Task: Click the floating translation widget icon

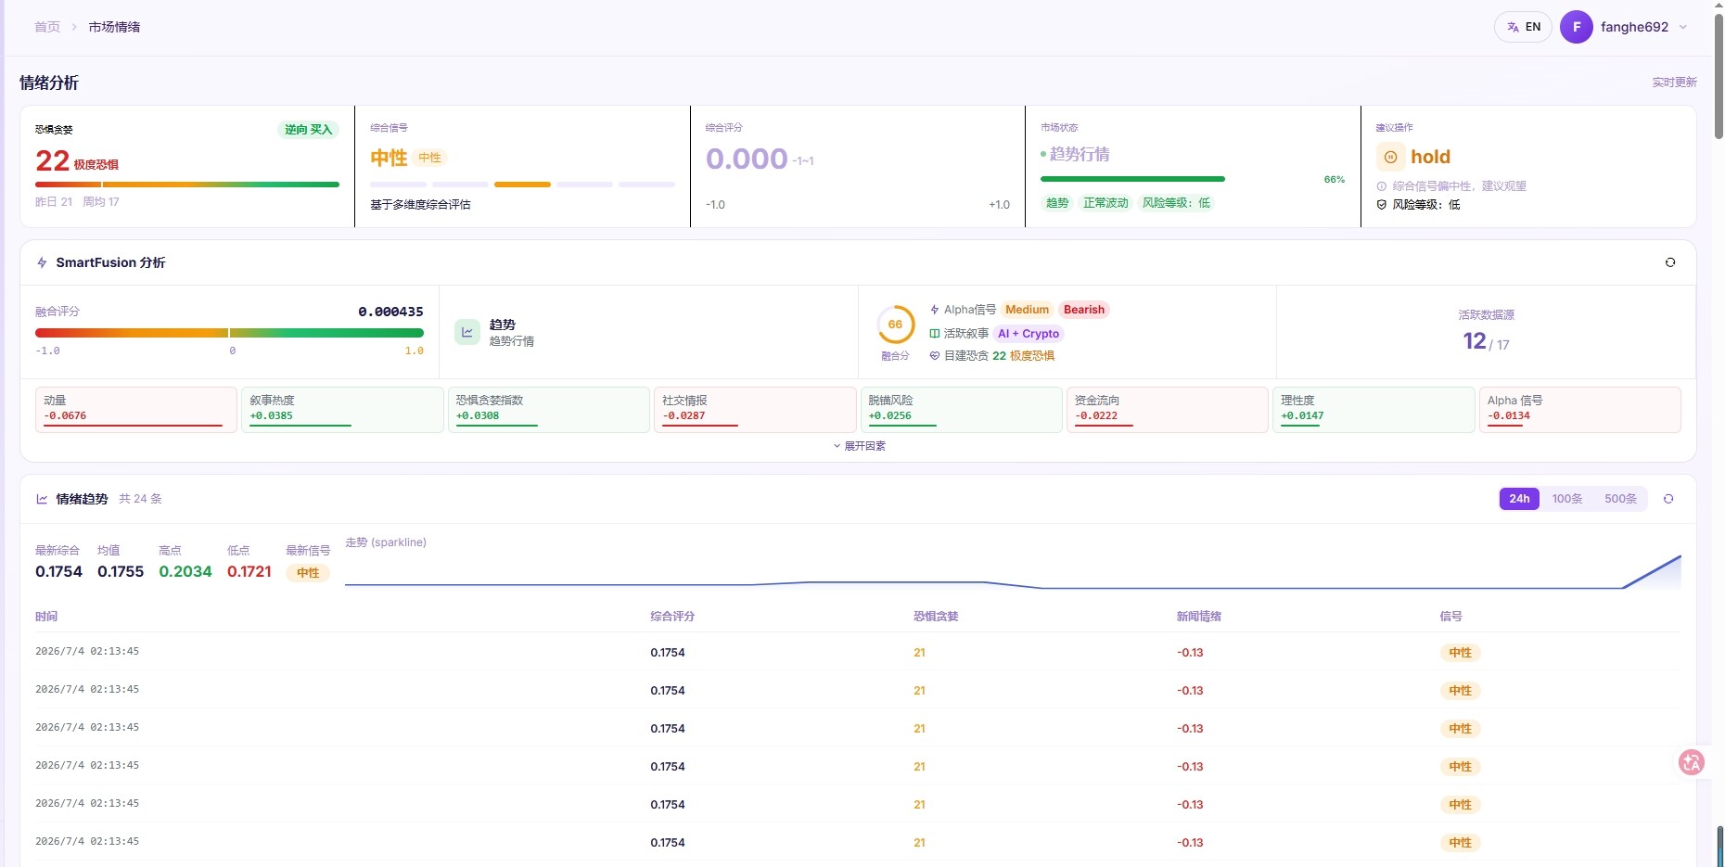Action: point(1692,762)
